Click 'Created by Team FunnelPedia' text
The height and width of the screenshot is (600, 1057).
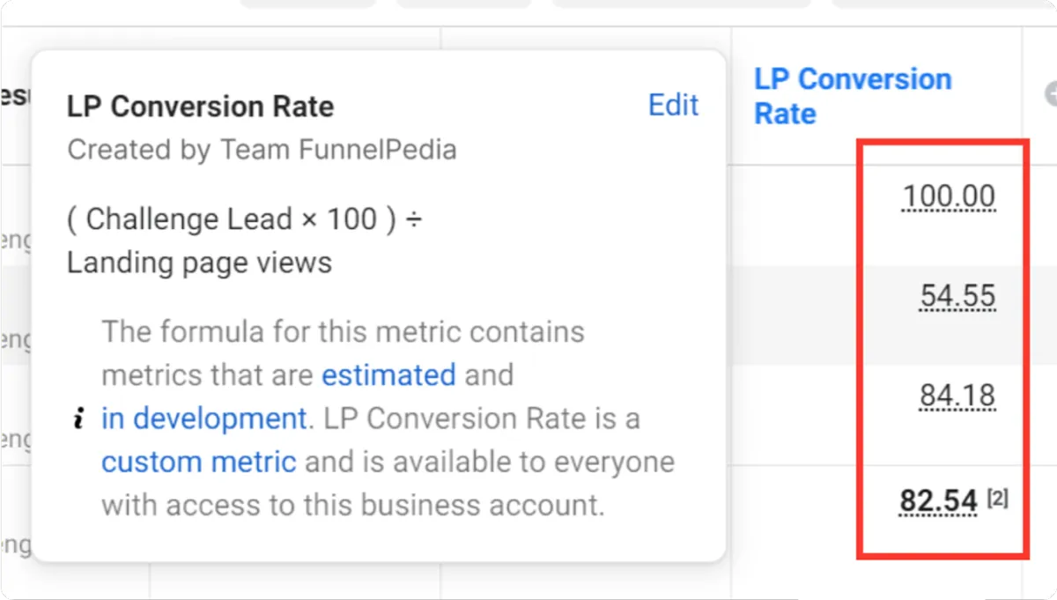[262, 150]
